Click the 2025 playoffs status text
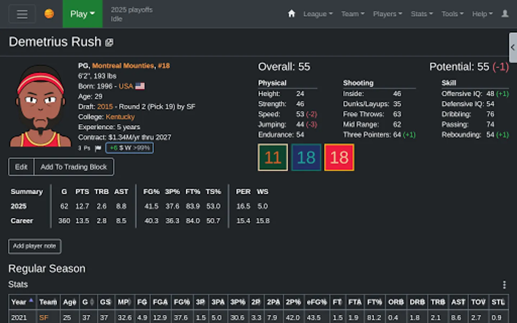The height and width of the screenshot is (323, 517). (x=131, y=10)
